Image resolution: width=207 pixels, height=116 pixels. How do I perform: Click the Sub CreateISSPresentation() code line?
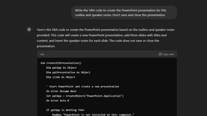click(61, 63)
